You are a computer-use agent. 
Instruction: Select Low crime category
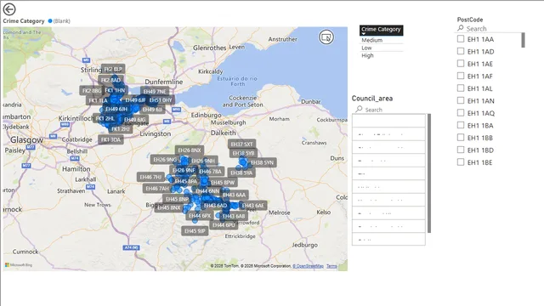(x=366, y=48)
